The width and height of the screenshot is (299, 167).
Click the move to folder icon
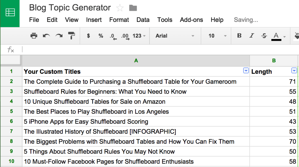coord(133,8)
